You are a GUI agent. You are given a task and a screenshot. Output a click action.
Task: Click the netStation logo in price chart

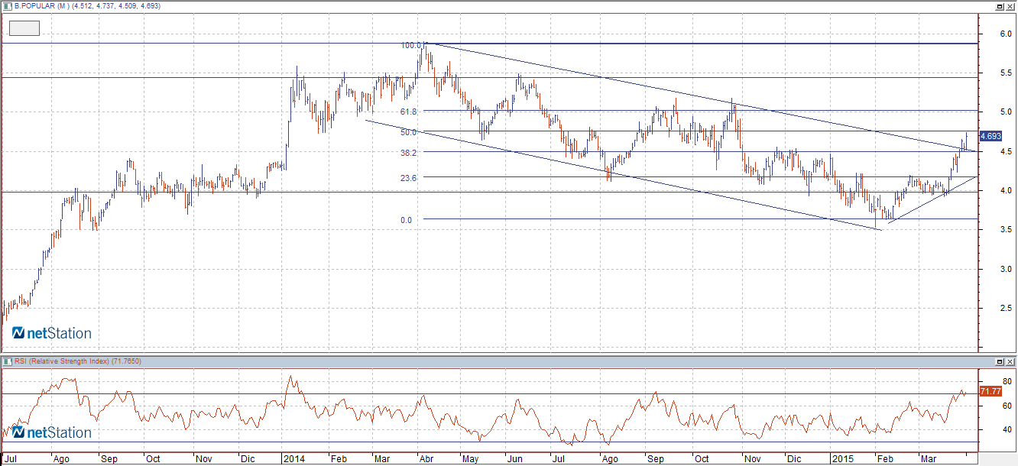(51, 333)
